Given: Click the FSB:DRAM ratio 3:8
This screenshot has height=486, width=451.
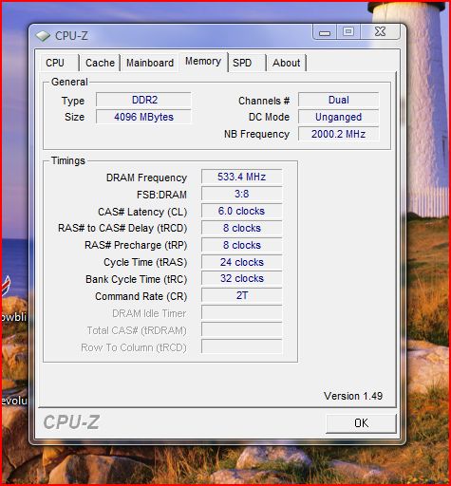Looking at the screenshot, I should pos(241,194).
